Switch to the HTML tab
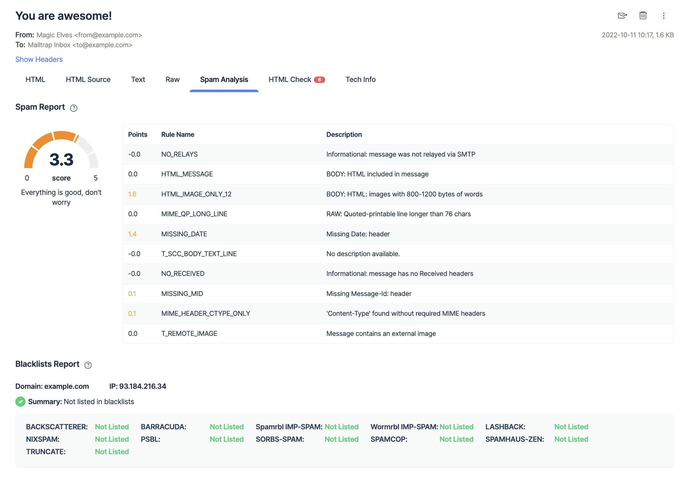Viewport: 686px width, 481px height. (35, 79)
